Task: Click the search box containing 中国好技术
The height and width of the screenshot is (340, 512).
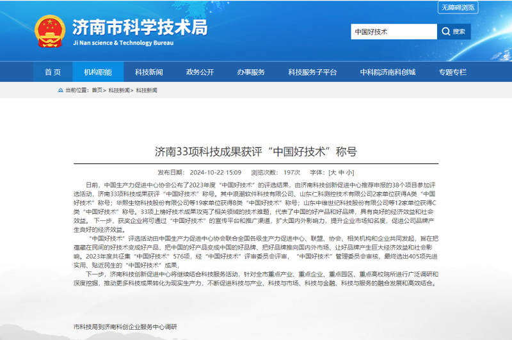Action: tap(393, 31)
